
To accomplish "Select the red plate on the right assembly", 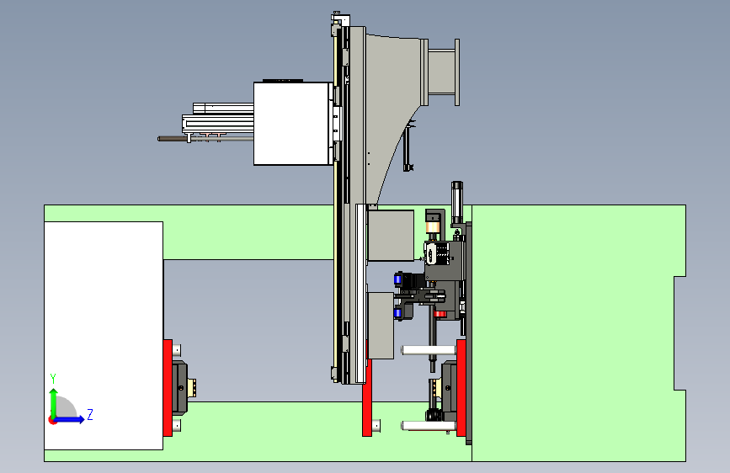I will (x=461, y=388).
